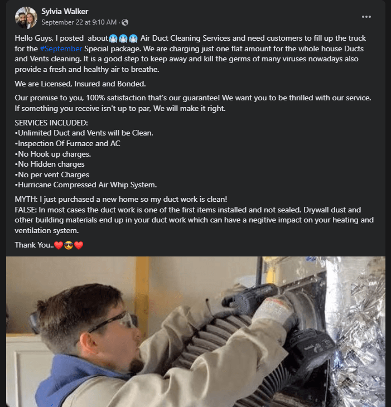Open the duct cleaning worker photo
This screenshot has height=407, width=391.
click(x=196, y=332)
